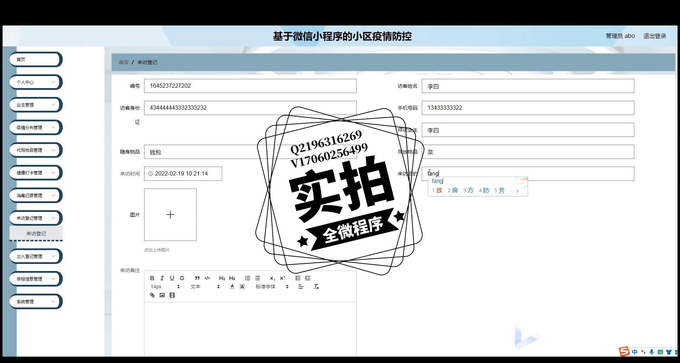Expand the 个人中心 sidebar menu
The image size is (680, 363).
click(36, 82)
